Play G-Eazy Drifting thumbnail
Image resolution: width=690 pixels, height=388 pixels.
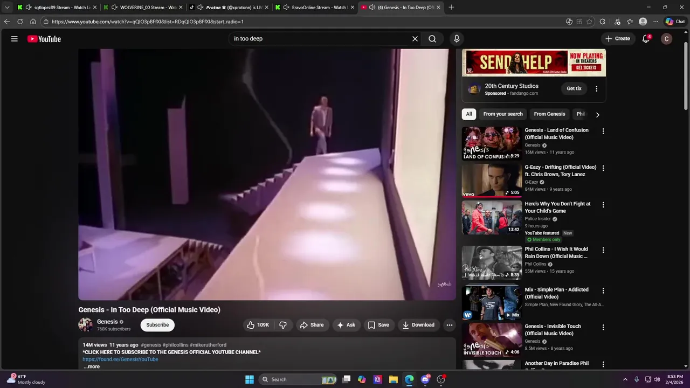pyautogui.click(x=492, y=181)
